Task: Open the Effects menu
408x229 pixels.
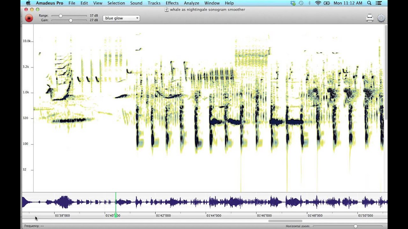Action: (172, 3)
